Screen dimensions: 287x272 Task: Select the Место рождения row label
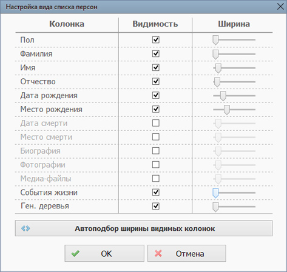pyautogui.click(x=51, y=110)
